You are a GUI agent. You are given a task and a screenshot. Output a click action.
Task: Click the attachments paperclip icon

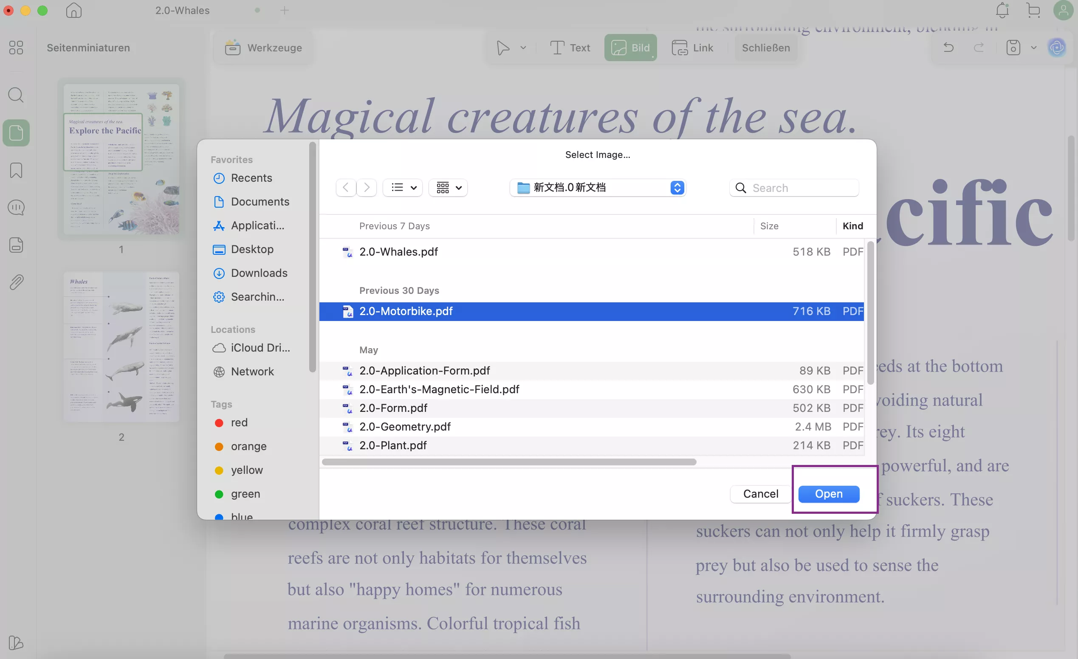16,282
